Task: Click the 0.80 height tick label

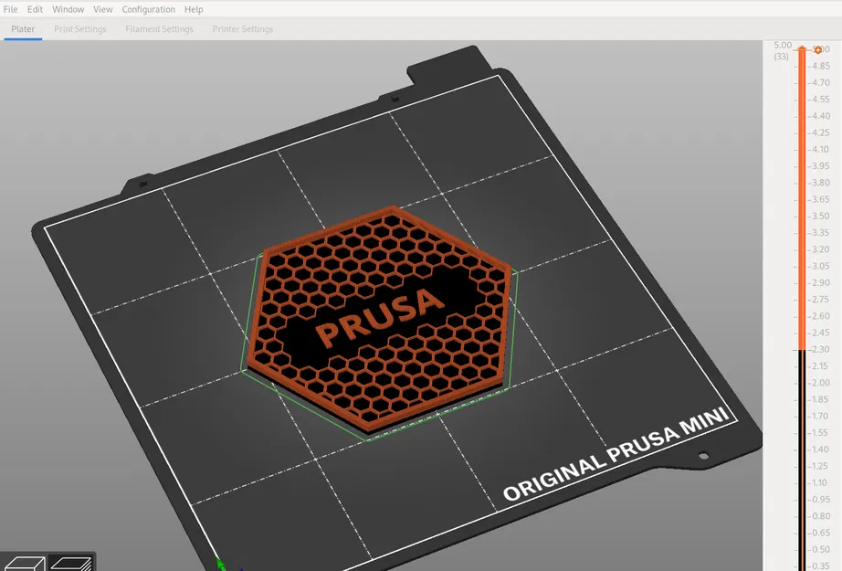Action: click(821, 515)
